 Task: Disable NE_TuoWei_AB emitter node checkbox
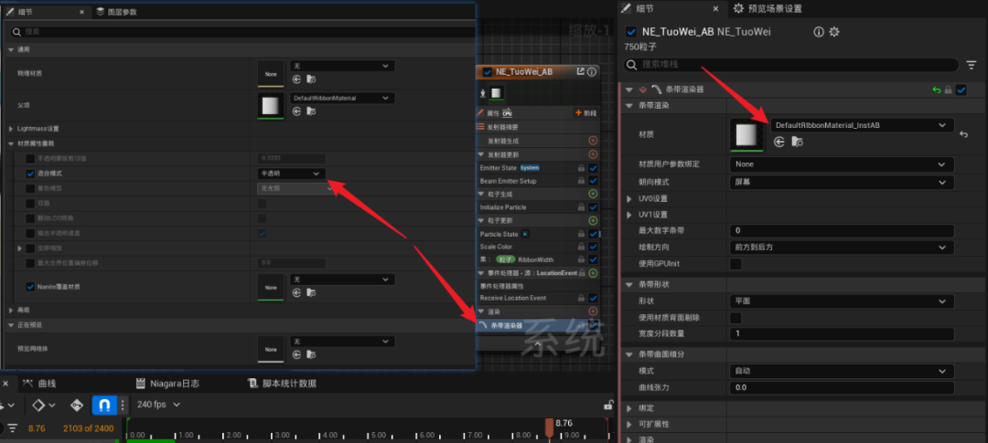click(487, 72)
